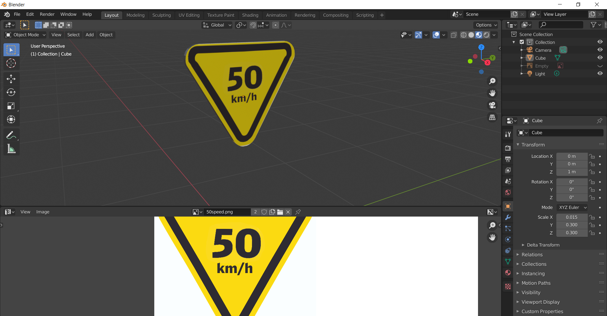Select the Rotate tool

(11, 92)
